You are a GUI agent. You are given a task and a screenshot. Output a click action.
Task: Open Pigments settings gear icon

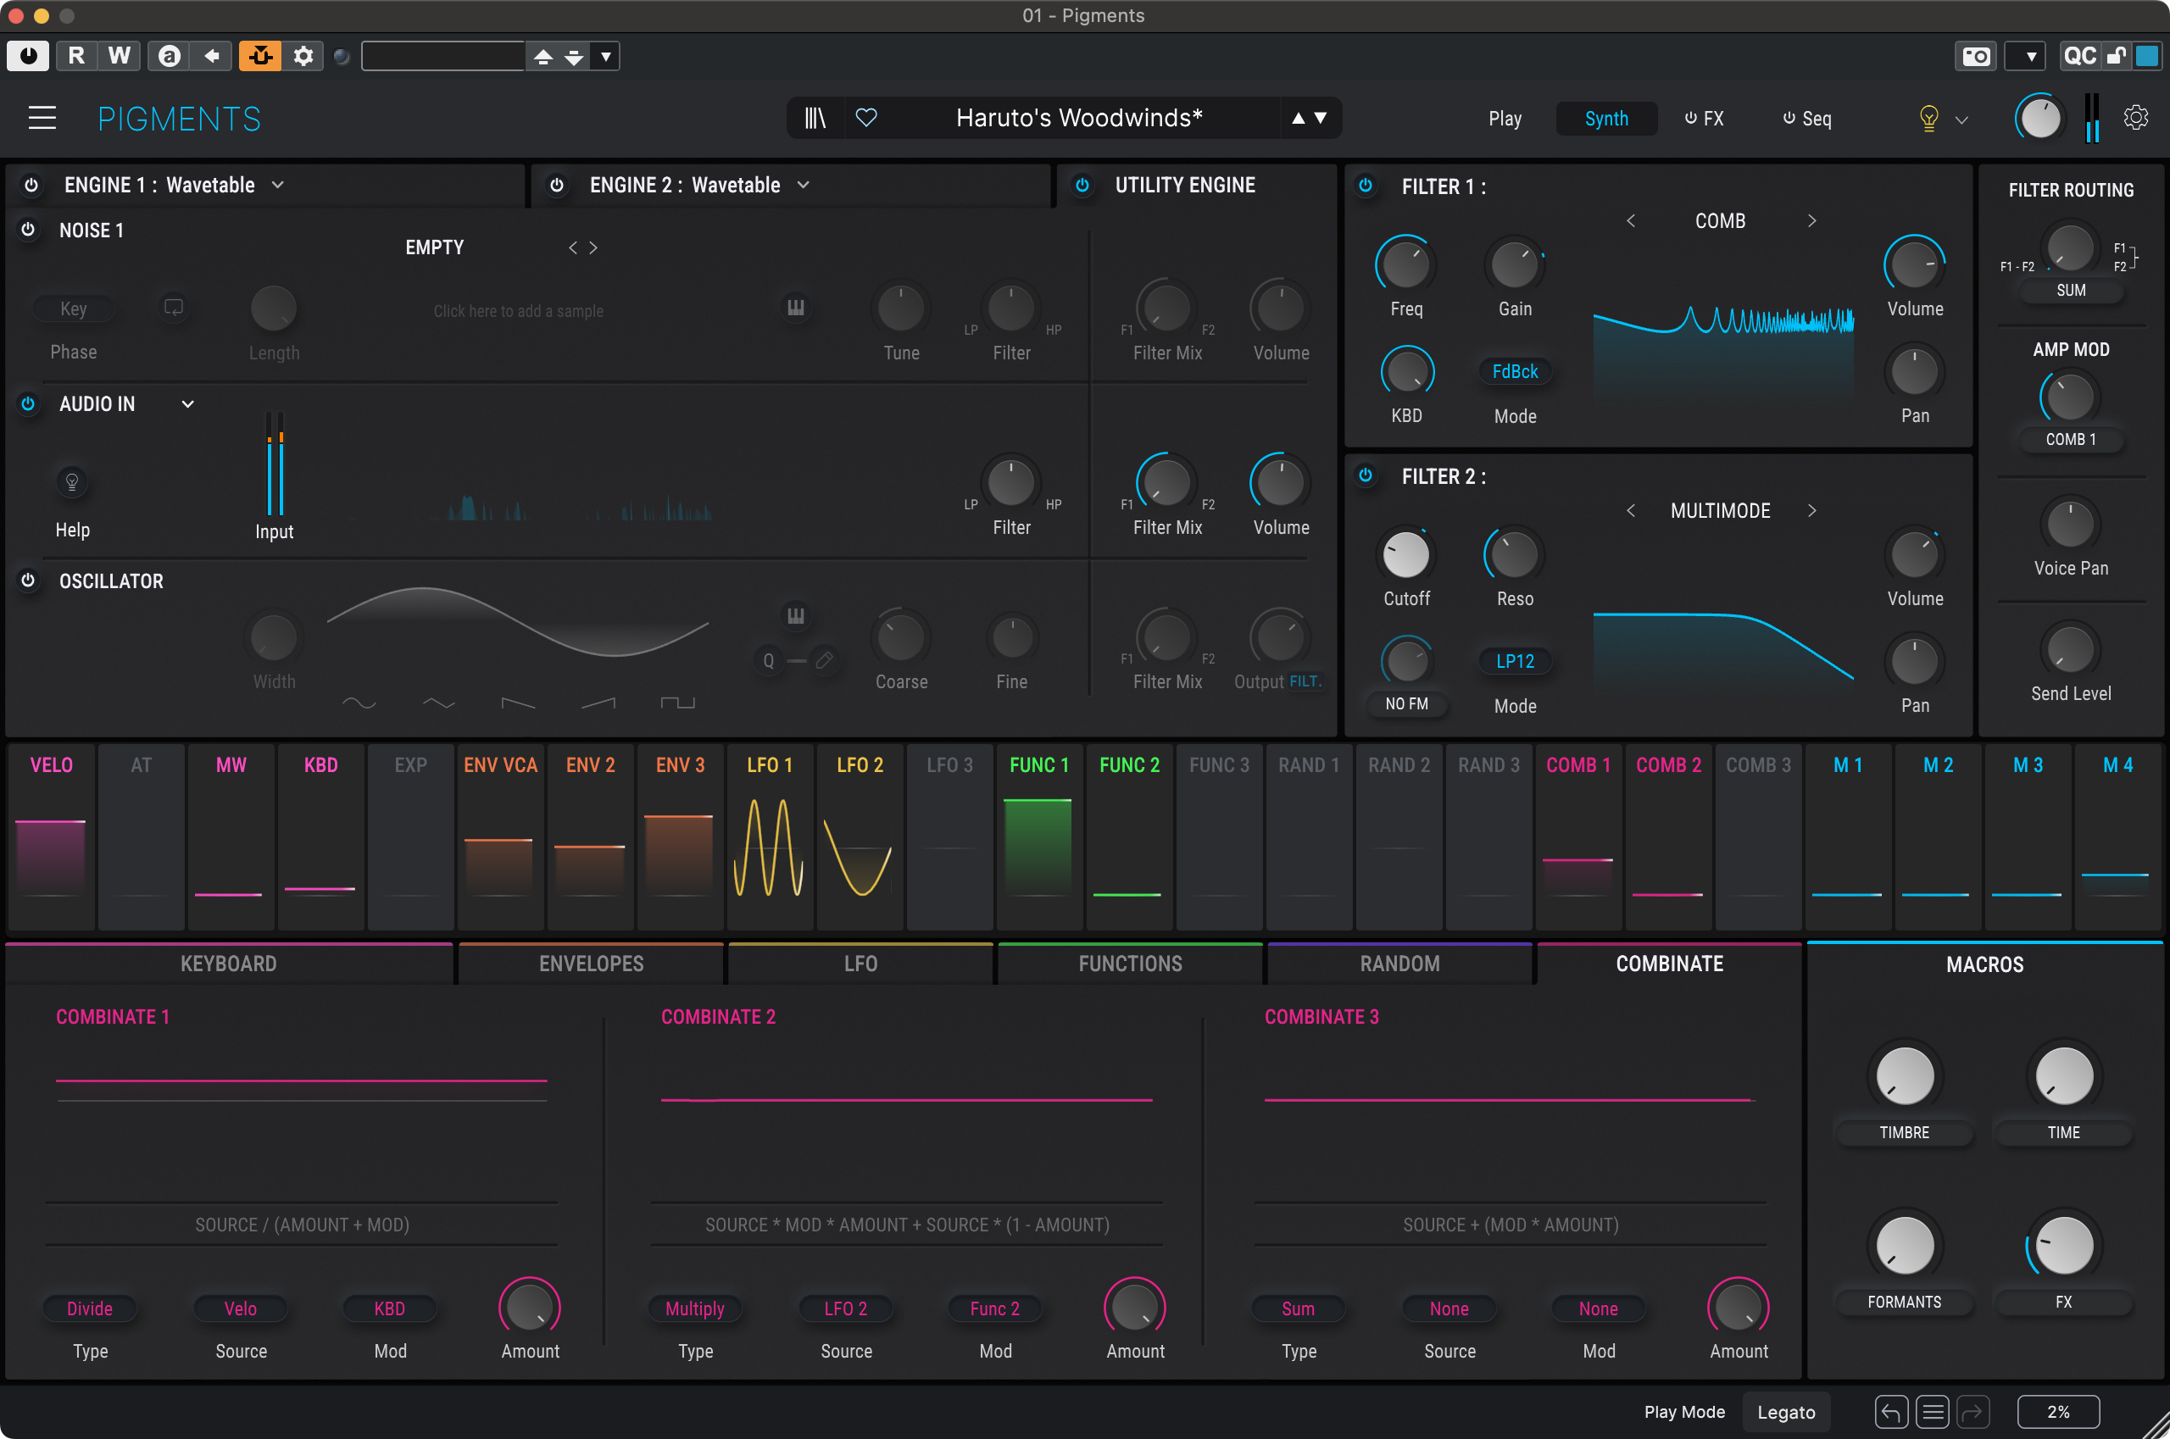(2136, 118)
